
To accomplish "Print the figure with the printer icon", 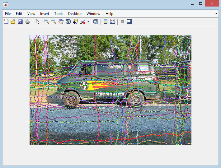I will (27, 21).
